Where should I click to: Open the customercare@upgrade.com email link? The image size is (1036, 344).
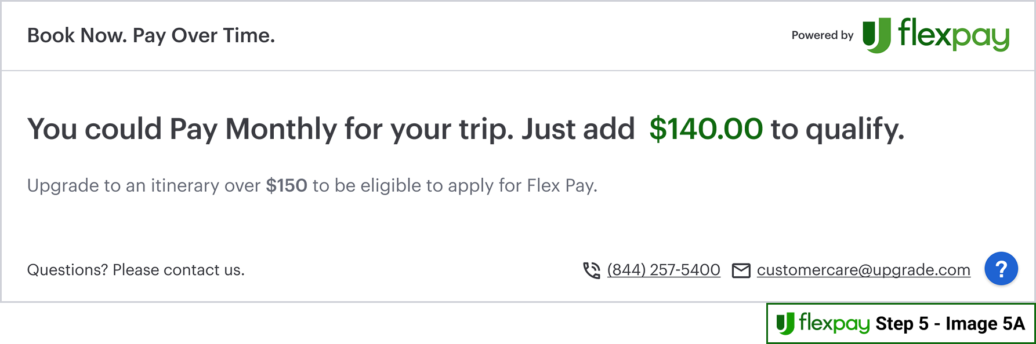pyautogui.click(x=863, y=270)
